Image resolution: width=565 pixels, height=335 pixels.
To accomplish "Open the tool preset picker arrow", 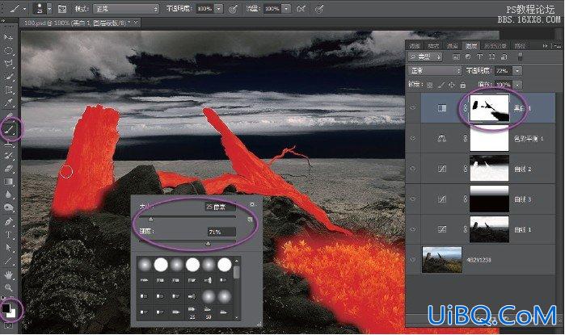I will tap(24, 9).
